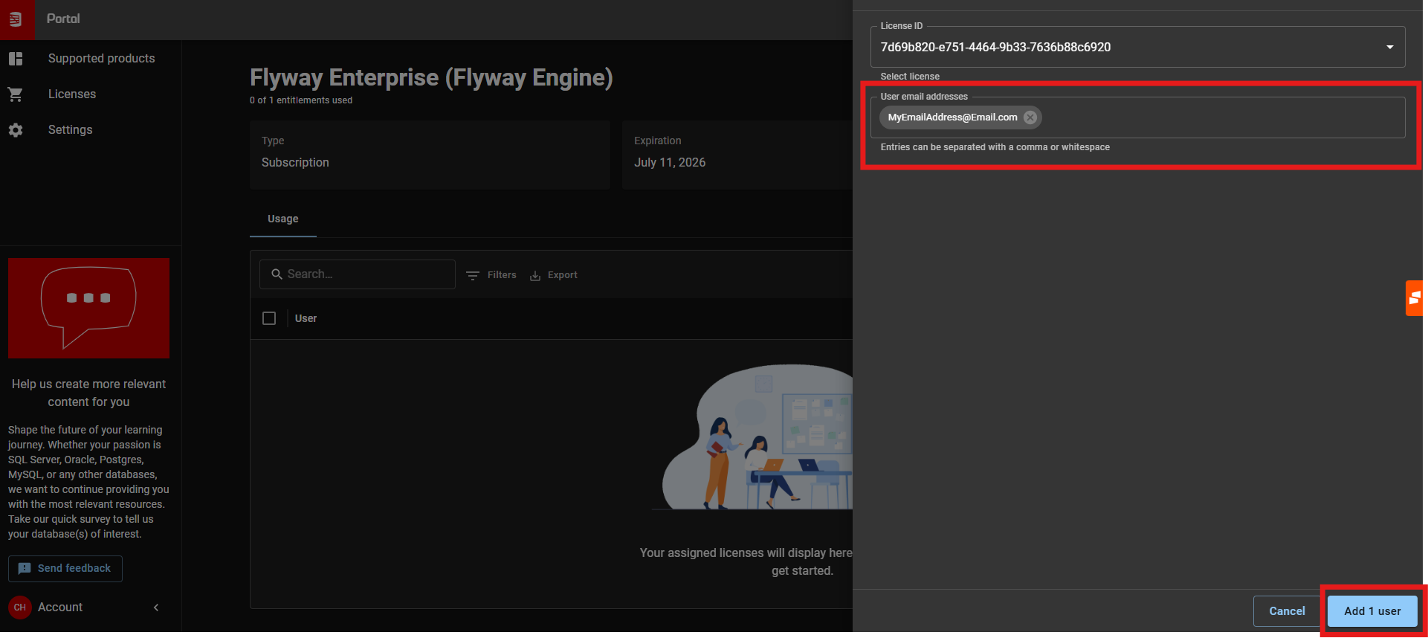Viewport: 1428px width, 638px height.
Task: Toggle the select-all User checkbox
Action: (x=269, y=318)
